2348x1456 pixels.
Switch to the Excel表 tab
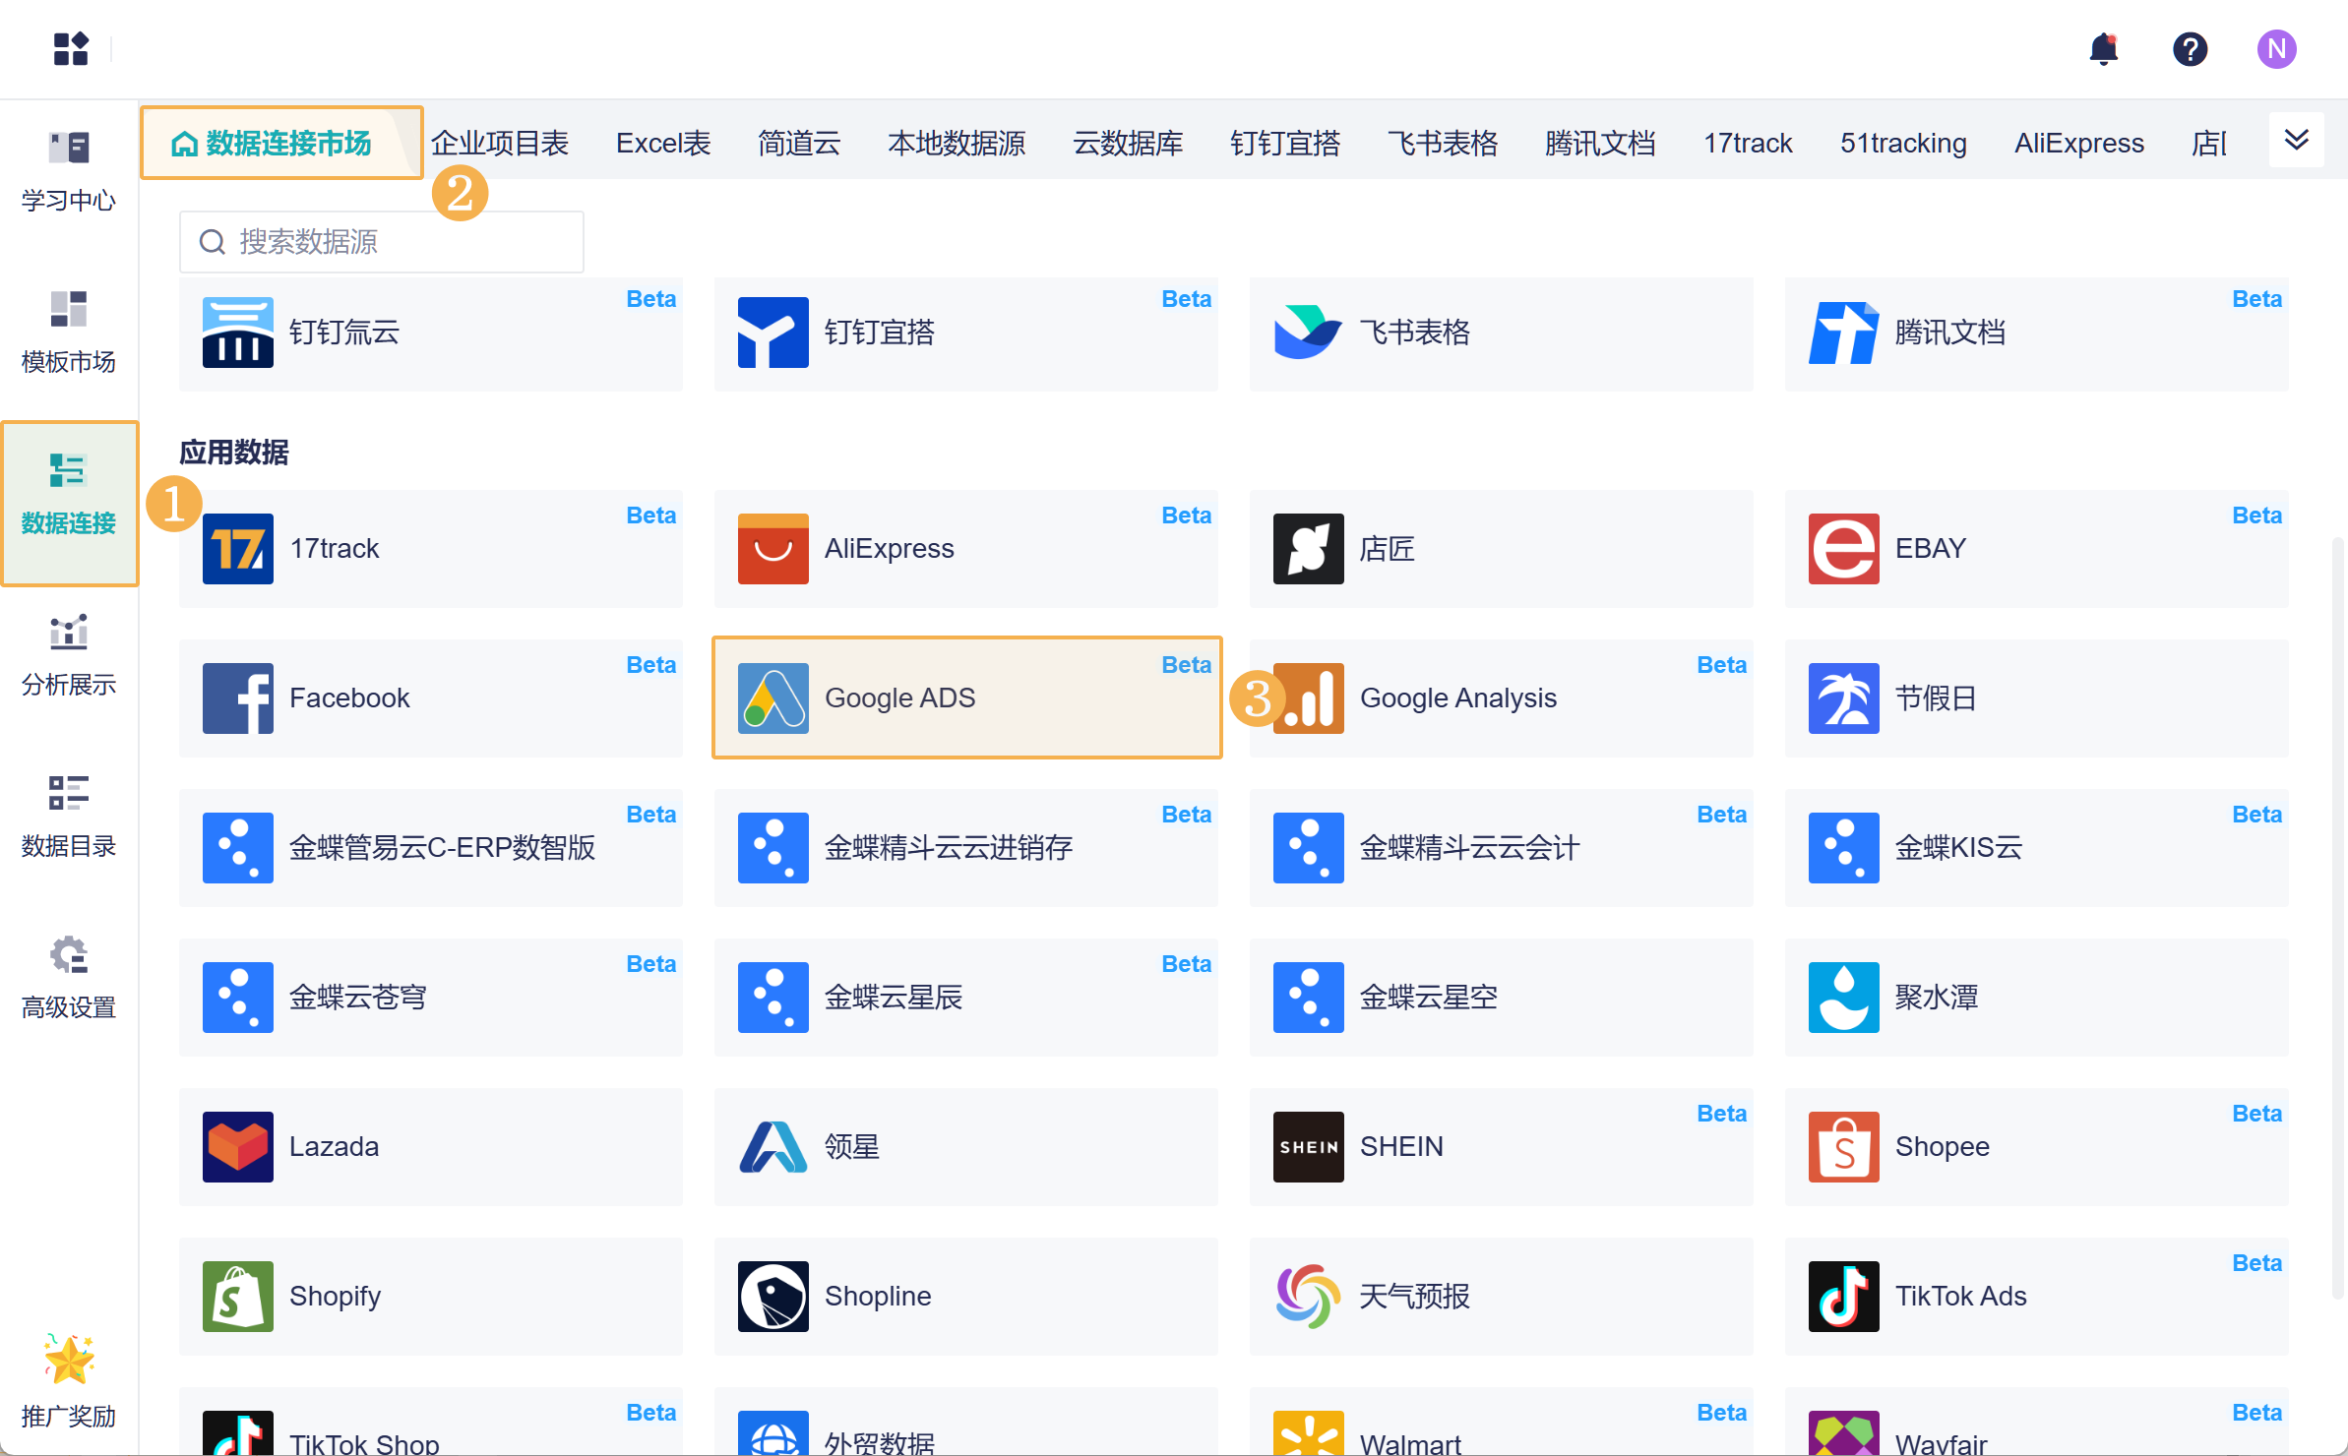[x=663, y=144]
